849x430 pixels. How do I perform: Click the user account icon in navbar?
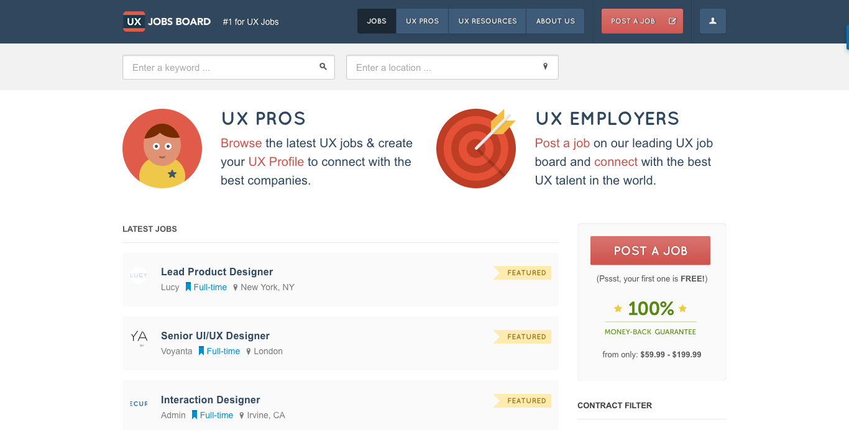point(712,21)
